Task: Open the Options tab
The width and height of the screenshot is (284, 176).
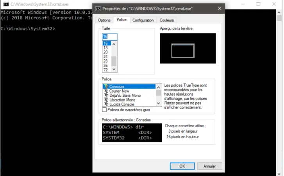Action: (104, 20)
